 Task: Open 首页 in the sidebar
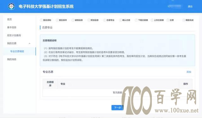[x=9, y=19]
